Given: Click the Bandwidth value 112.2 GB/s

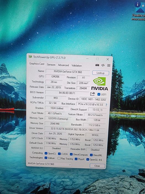Looking at the screenshot, I should pyautogui.click(x=94, y=125).
